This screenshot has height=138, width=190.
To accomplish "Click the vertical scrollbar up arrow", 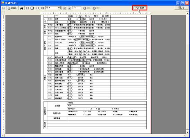I will pyautogui.click(x=188, y=13).
